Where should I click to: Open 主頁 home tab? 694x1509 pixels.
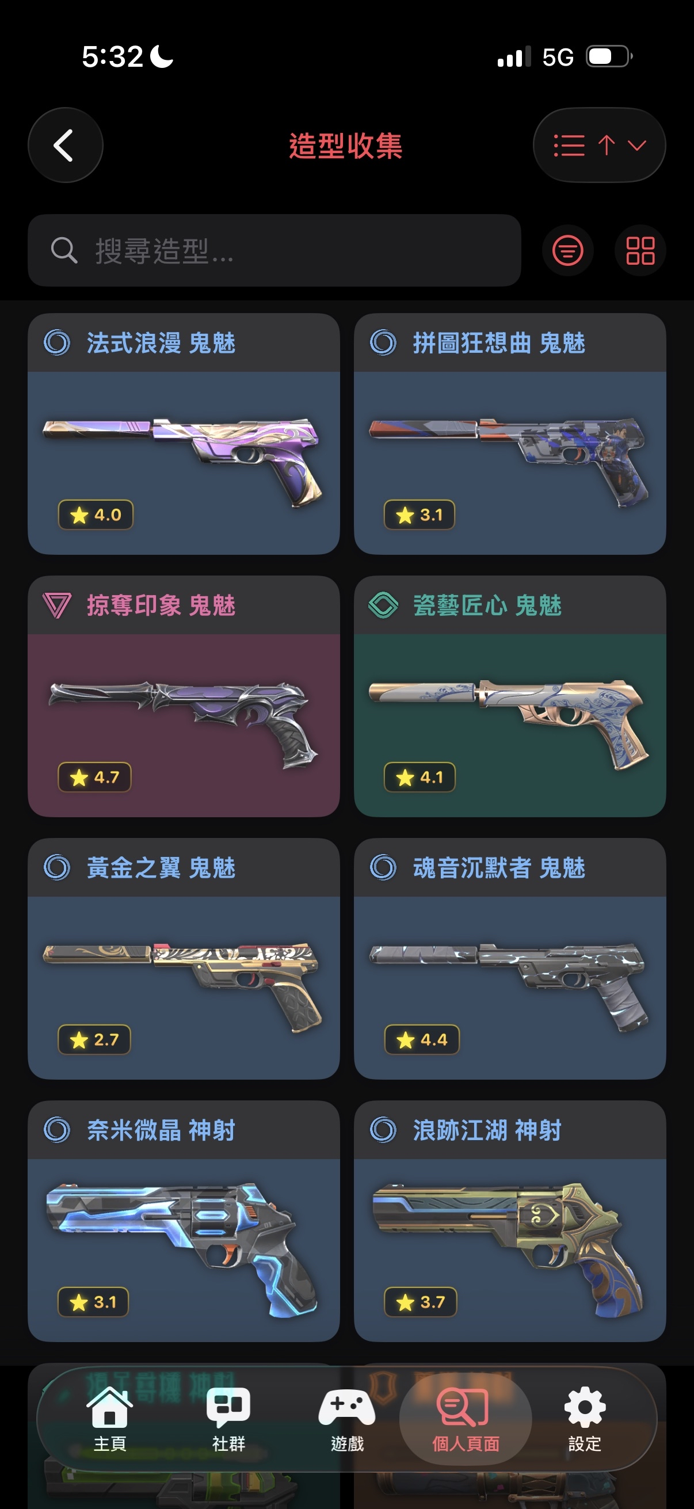(x=109, y=1419)
